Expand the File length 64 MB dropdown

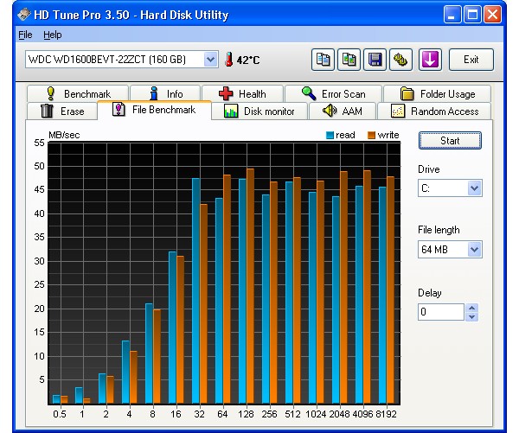(x=474, y=249)
